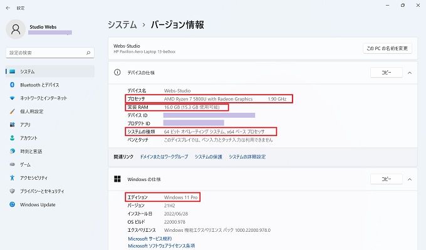The width and height of the screenshot is (426, 250).
Task: Click the privacy shield icon
Action: coord(13,191)
